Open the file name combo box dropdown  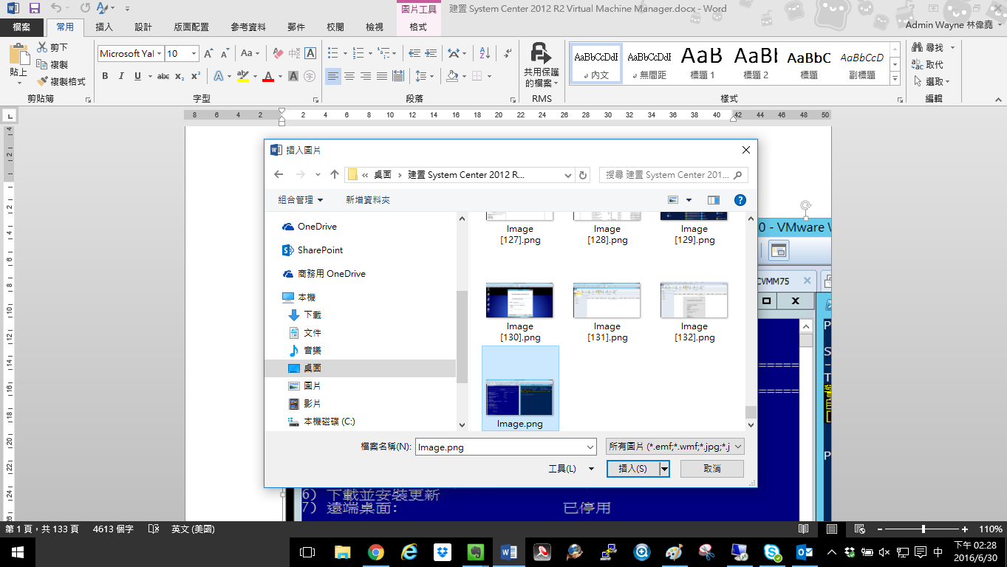coord(590,447)
